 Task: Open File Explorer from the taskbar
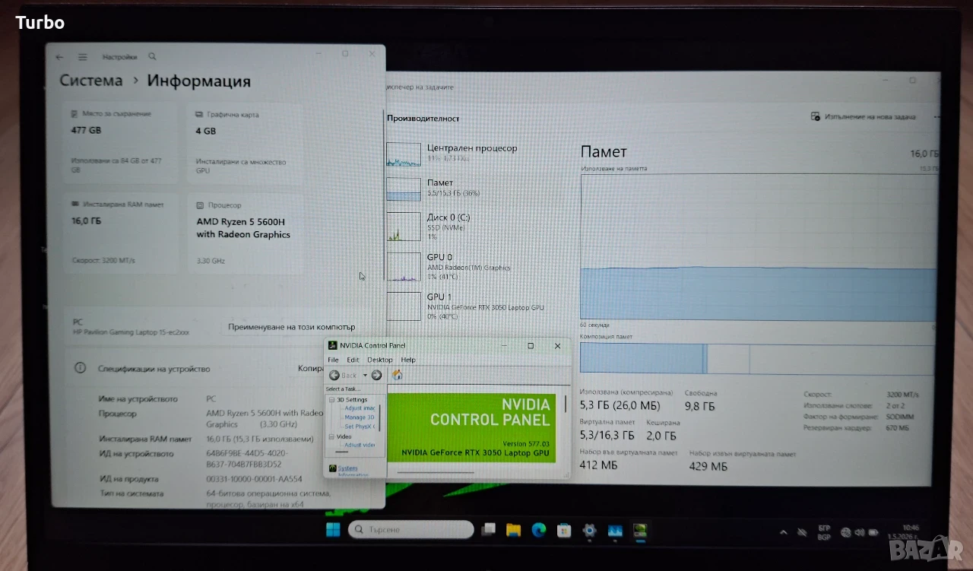click(513, 530)
